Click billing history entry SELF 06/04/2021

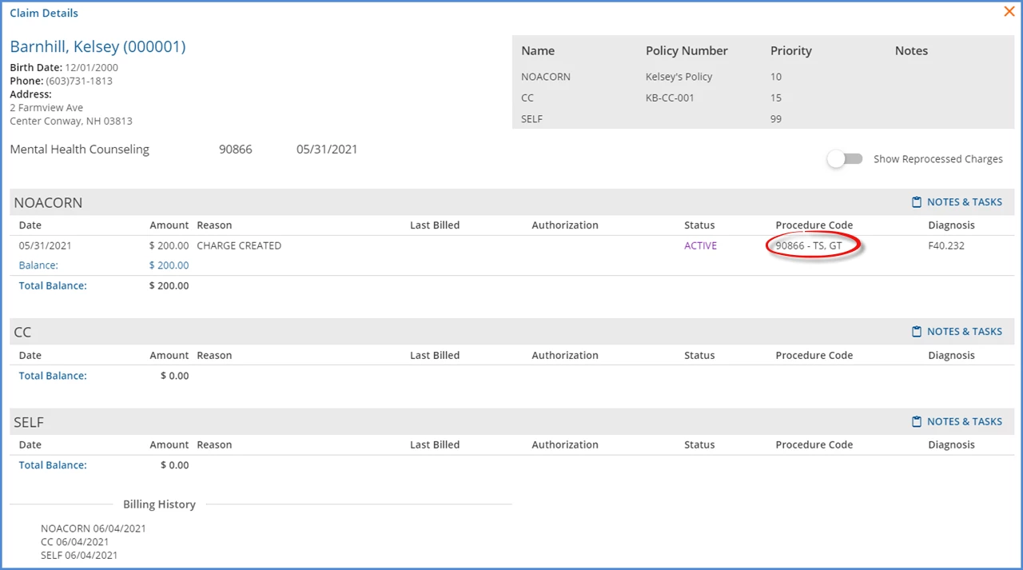[x=79, y=555]
